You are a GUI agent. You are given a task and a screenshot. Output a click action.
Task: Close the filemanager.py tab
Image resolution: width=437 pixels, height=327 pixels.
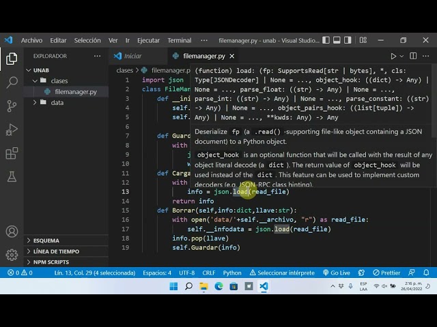[x=232, y=56]
